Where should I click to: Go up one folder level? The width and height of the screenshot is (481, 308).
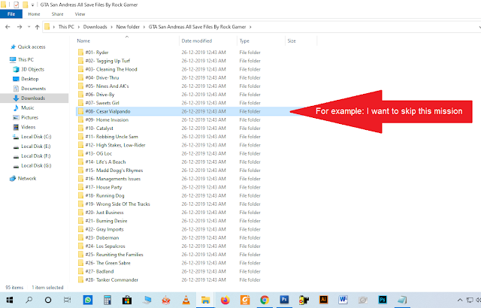click(x=37, y=27)
